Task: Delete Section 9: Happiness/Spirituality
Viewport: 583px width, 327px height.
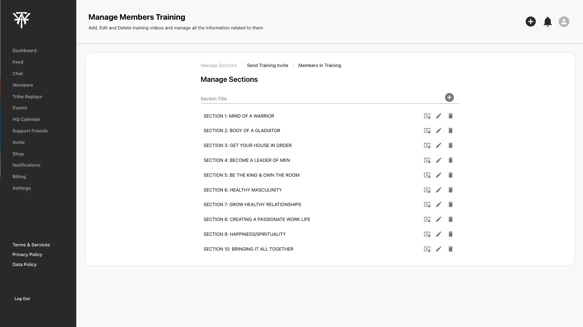Action: pos(450,234)
